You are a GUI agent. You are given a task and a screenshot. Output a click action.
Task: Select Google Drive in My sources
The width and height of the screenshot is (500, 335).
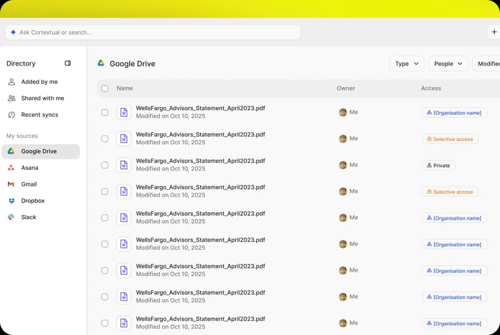[41, 151]
